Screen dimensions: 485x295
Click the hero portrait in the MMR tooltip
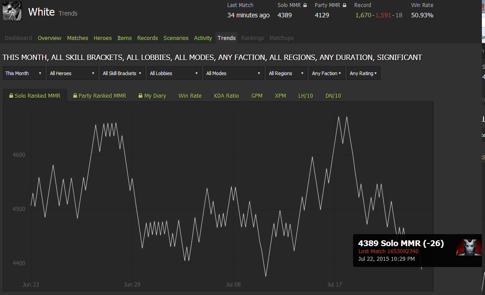(x=469, y=247)
